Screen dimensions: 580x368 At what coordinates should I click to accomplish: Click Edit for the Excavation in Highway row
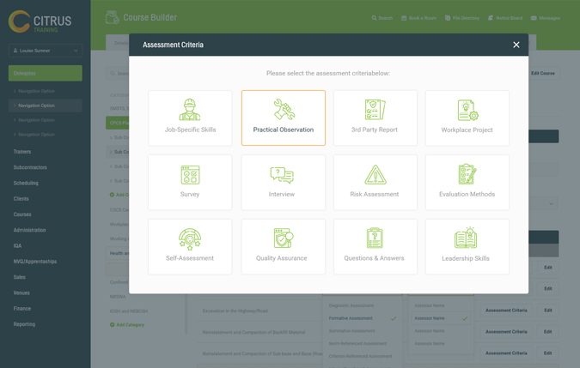point(548,311)
